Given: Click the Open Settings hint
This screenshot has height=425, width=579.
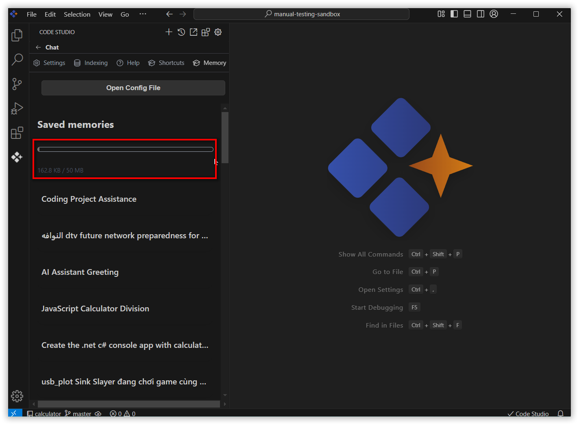Looking at the screenshot, I should 381,290.
